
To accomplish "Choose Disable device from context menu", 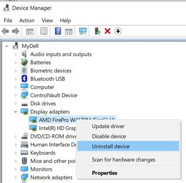I will point(128,136).
